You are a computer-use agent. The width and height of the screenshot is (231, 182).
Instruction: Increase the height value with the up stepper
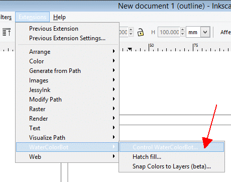[183, 30]
